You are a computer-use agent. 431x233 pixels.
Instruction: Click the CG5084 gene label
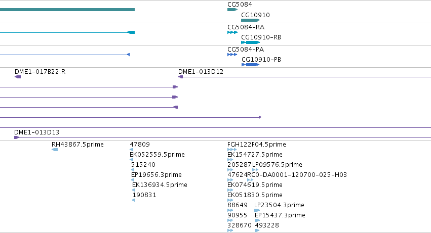click(240, 5)
